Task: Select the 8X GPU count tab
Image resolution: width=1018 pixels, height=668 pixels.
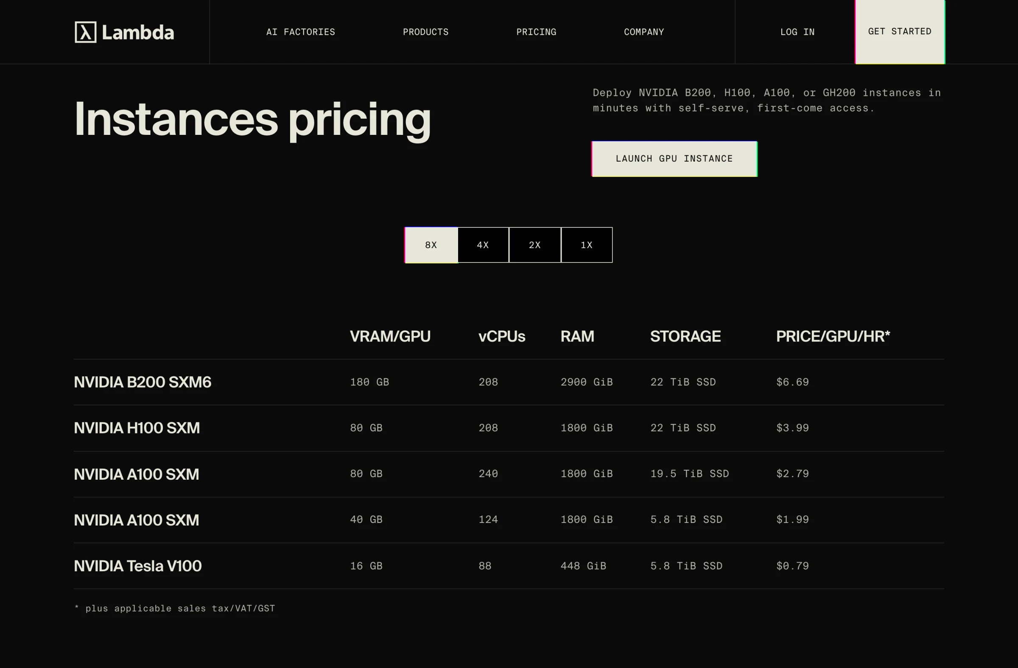Action: point(431,245)
